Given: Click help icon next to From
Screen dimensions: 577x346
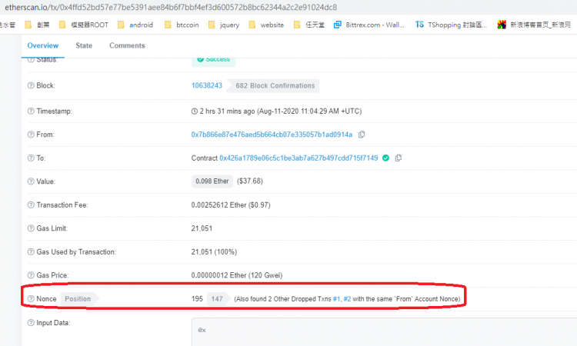Looking at the screenshot, I should coord(31,135).
